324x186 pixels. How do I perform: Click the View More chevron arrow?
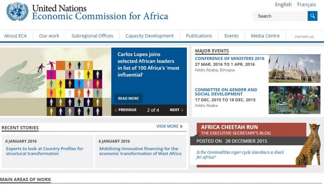181,126
